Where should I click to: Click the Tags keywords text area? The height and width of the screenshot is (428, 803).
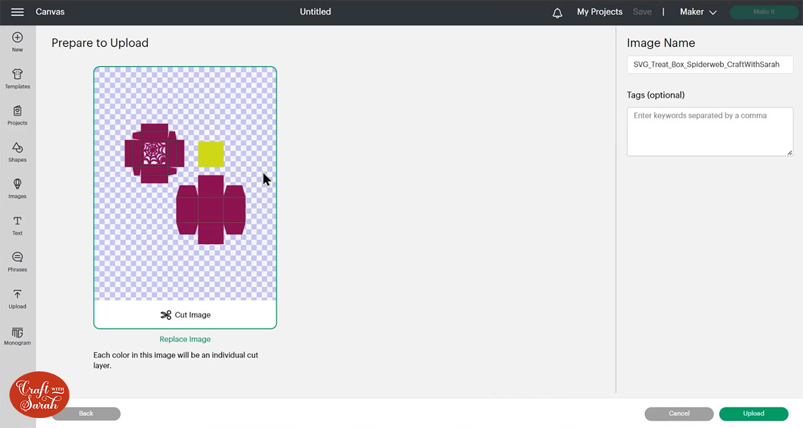pyautogui.click(x=710, y=132)
